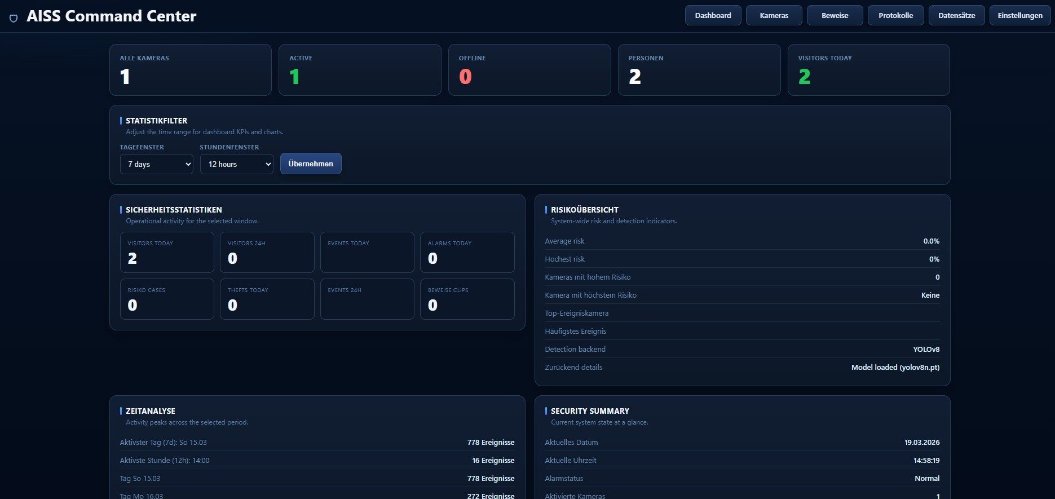Click the Alle Kameras KPI card

tap(190, 70)
